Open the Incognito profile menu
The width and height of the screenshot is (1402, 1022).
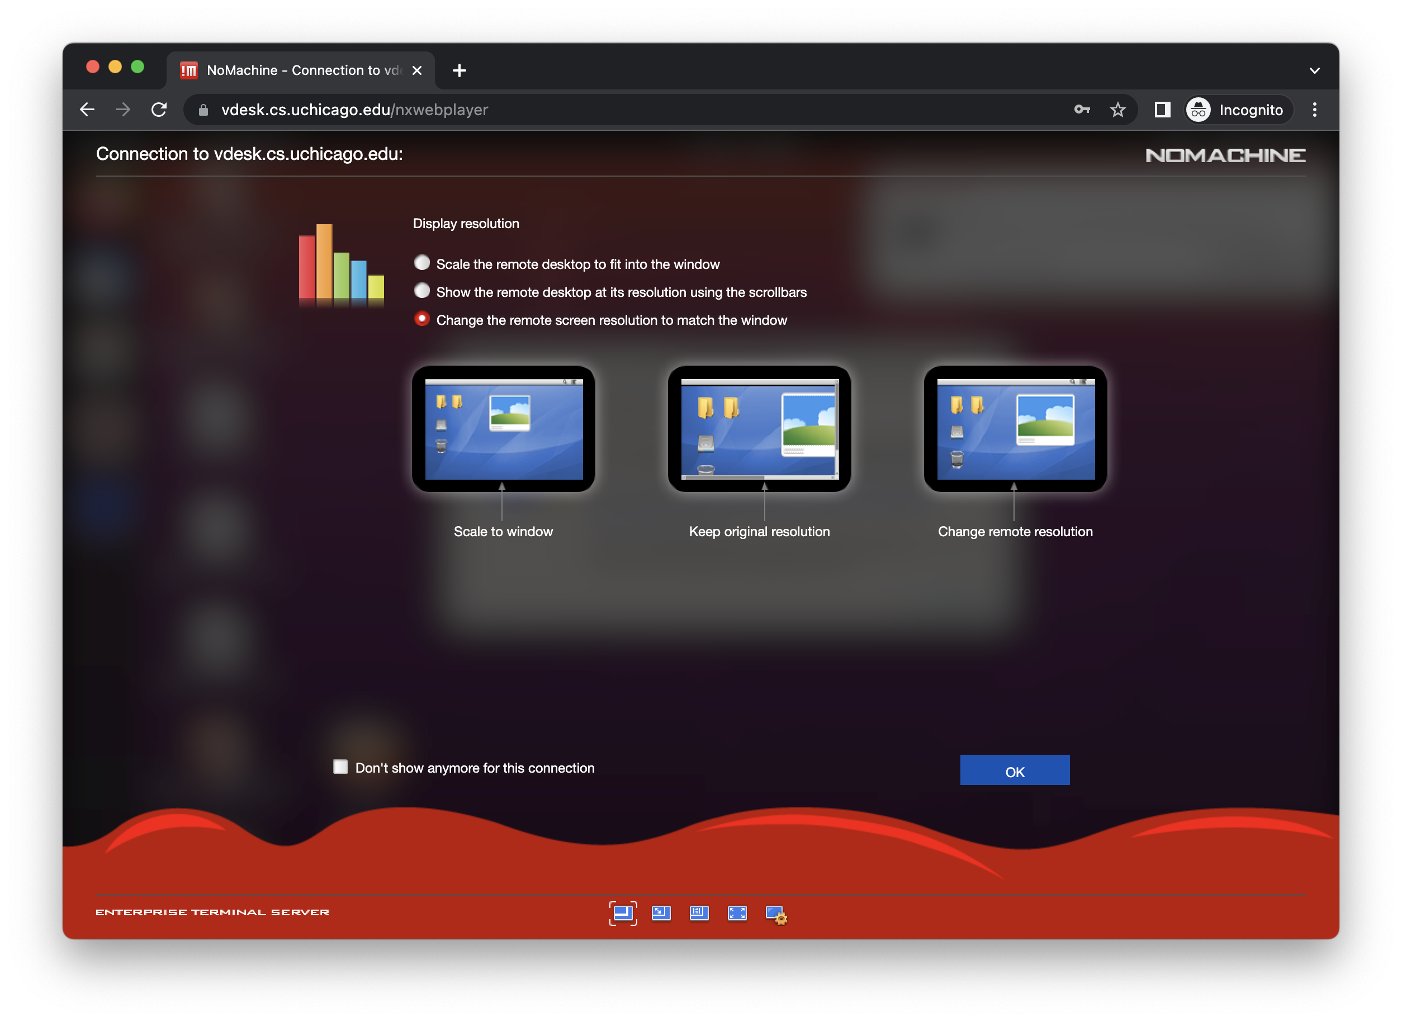point(1238,110)
